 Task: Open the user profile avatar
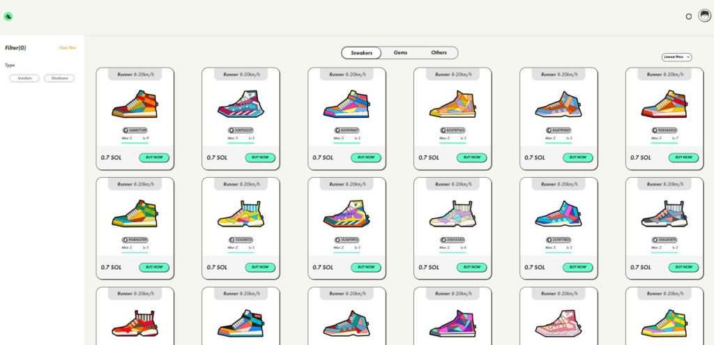pyautogui.click(x=704, y=16)
